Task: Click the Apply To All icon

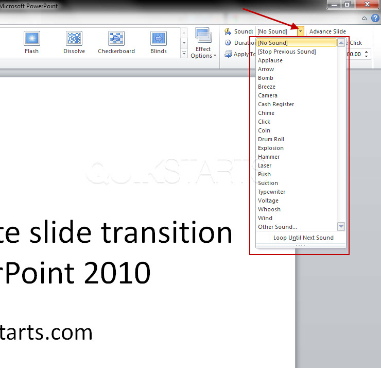Action: [228, 54]
